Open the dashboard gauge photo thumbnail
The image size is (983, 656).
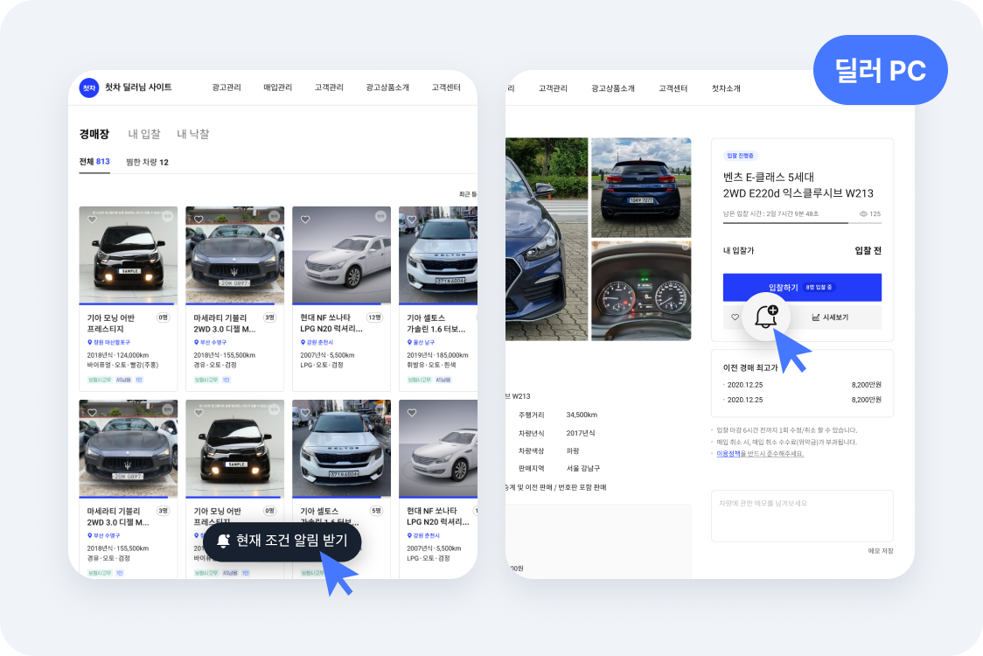tap(641, 291)
